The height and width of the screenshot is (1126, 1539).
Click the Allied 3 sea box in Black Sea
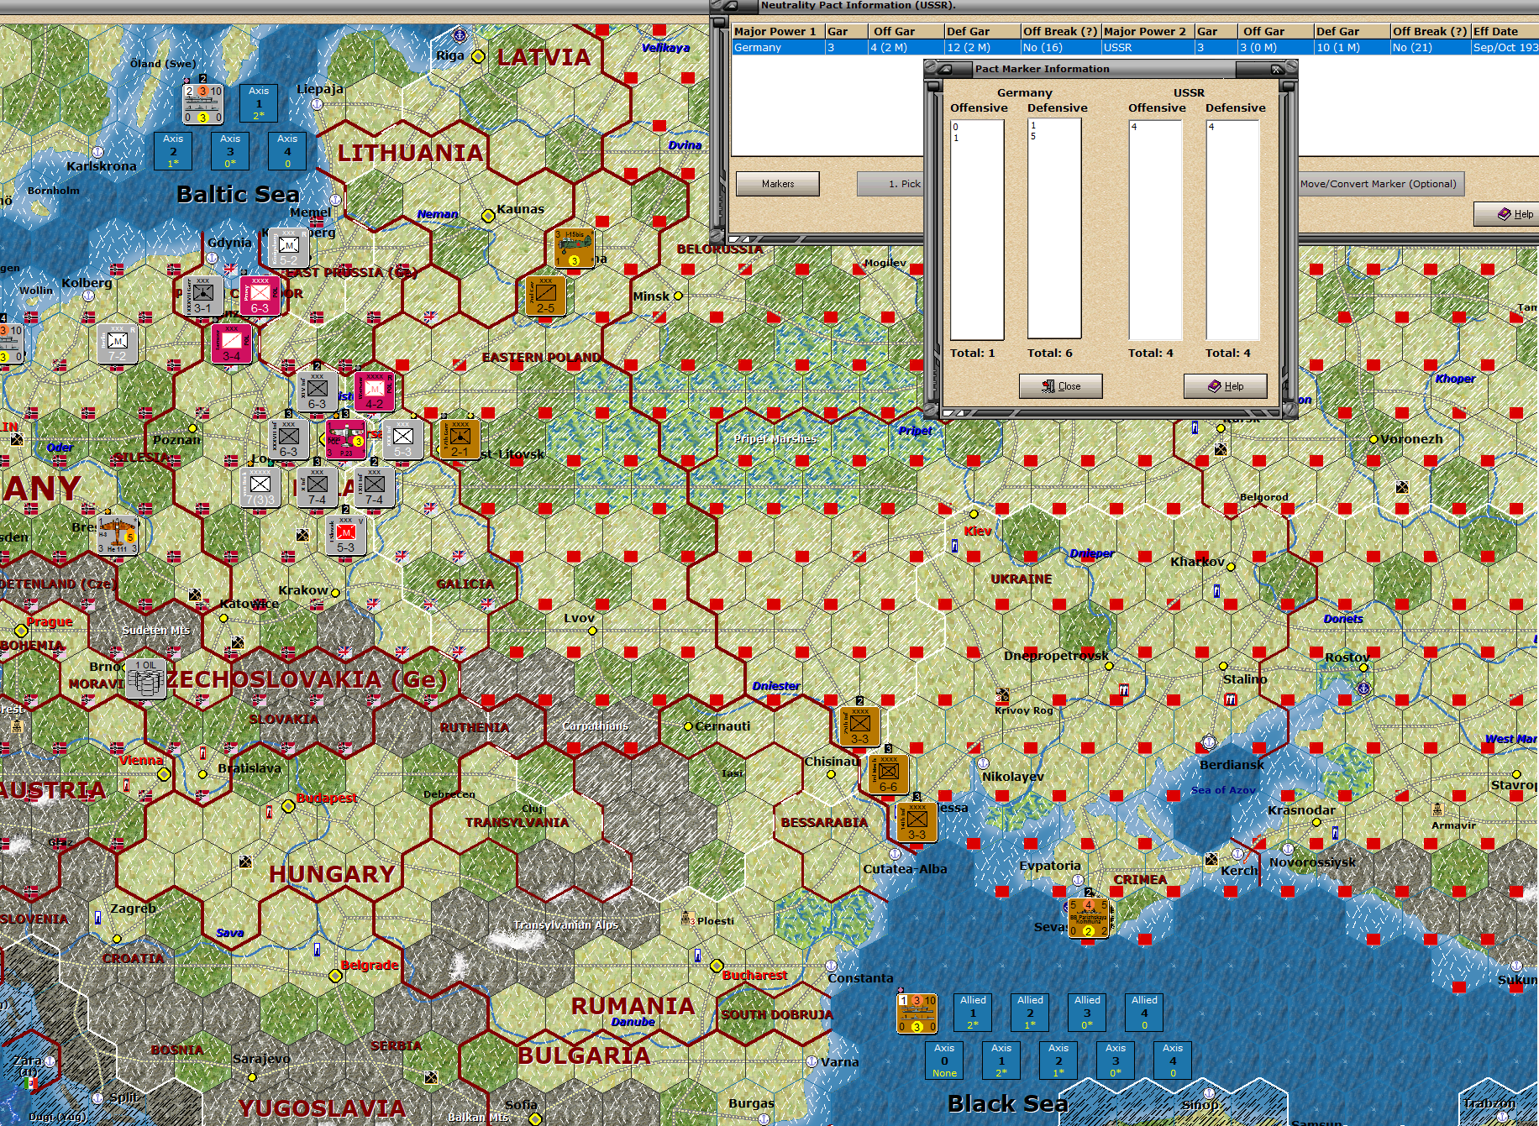[1087, 1013]
